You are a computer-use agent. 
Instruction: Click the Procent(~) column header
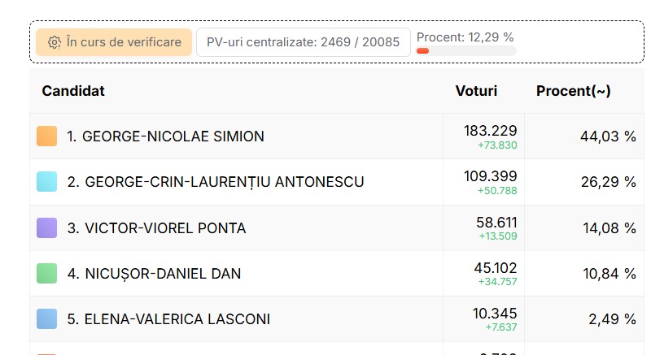tap(574, 91)
